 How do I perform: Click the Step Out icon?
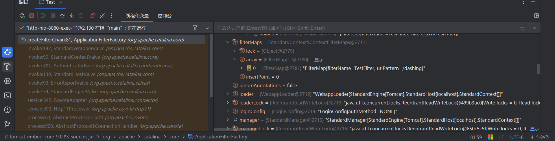[81, 16]
